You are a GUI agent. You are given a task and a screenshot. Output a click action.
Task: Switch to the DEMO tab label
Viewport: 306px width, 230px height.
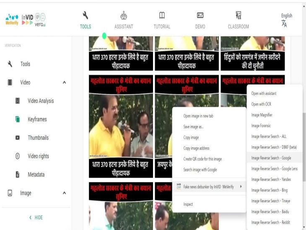(200, 26)
